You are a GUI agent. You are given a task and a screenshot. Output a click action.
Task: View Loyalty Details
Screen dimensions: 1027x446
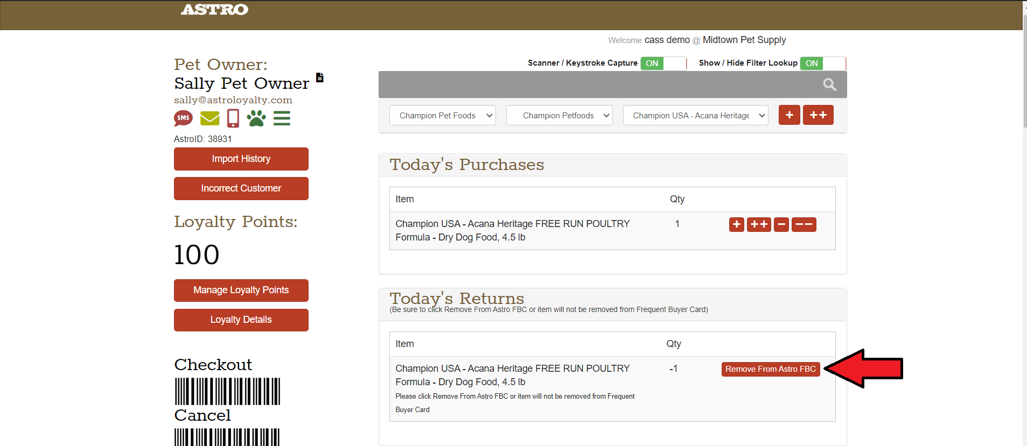241,320
